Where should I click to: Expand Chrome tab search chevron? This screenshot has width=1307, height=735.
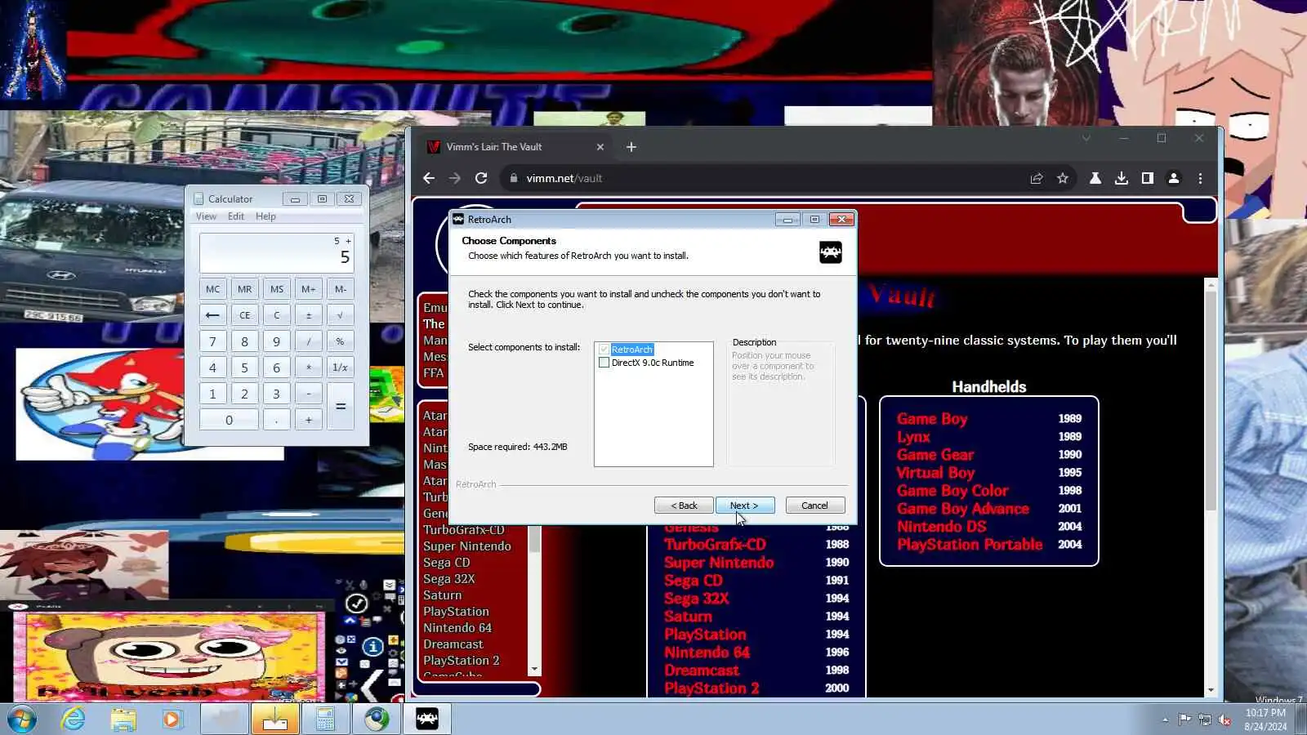1086,138
